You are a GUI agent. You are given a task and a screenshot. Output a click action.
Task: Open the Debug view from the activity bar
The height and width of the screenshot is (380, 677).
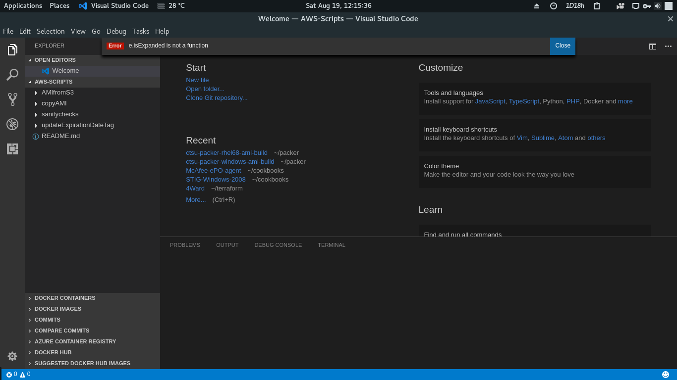pos(12,124)
